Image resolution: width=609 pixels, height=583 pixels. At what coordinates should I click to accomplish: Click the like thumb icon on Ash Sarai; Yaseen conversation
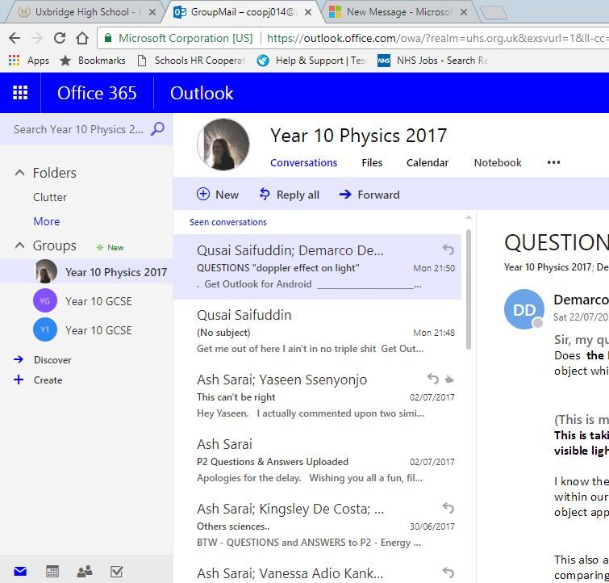pyautogui.click(x=449, y=379)
